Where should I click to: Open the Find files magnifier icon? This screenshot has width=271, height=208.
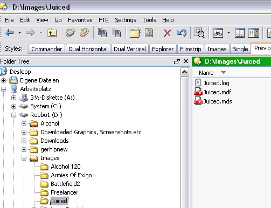tap(199, 33)
